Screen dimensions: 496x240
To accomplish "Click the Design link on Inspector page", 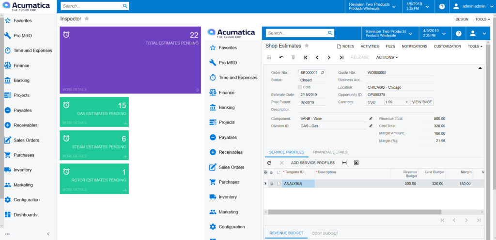I will (462, 19).
